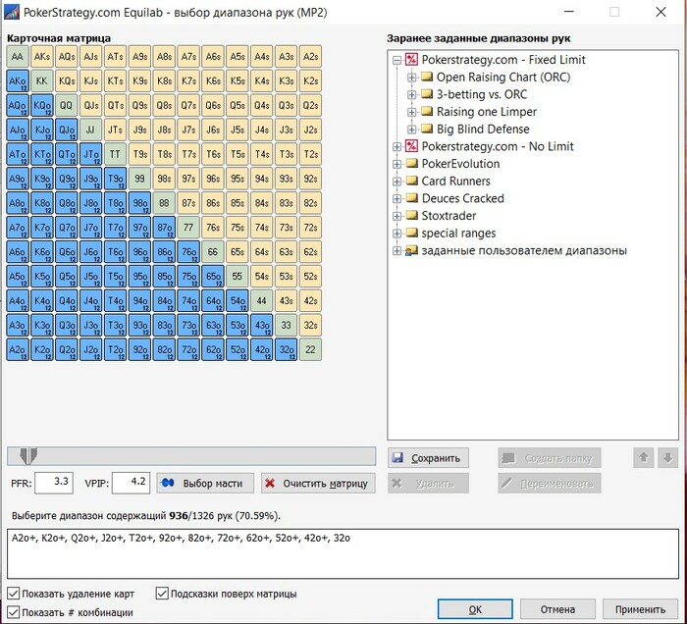Expand 3-betting vs. ORC folder
This screenshot has width=687, height=624.
411,94
